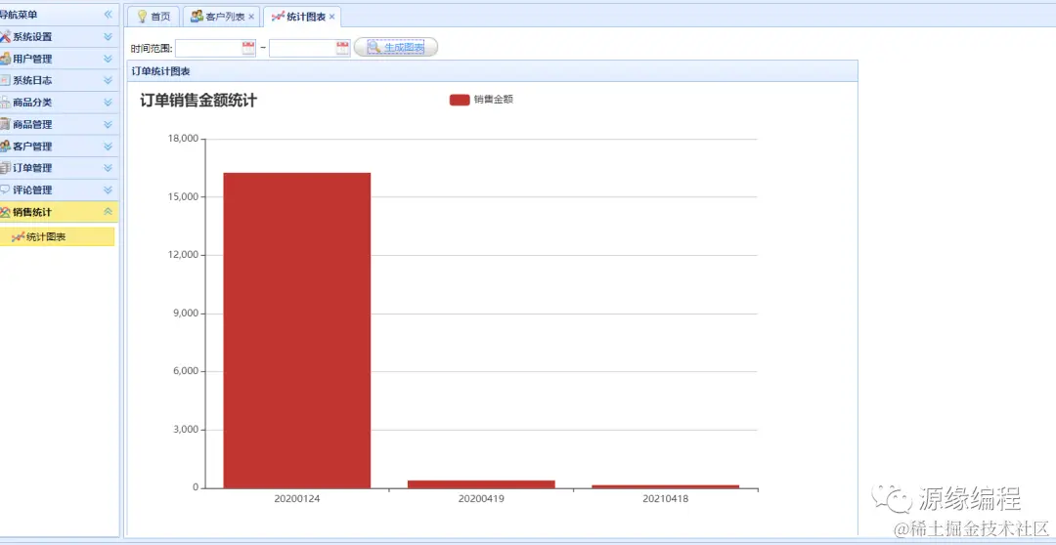
Task: Click the 系统日志 icon
Action: pos(5,80)
